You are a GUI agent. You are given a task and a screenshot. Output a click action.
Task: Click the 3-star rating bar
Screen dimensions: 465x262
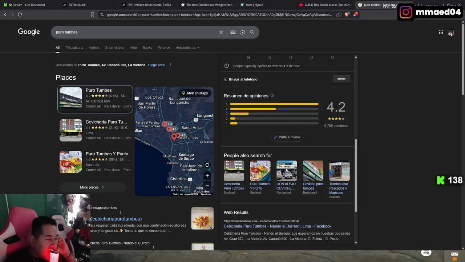click(274, 114)
